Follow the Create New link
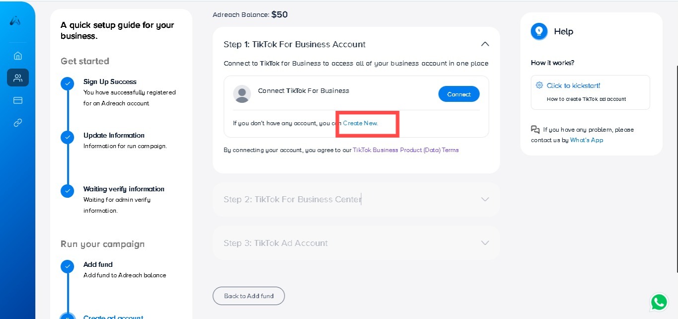The height and width of the screenshot is (319, 678). click(x=360, y=123)
